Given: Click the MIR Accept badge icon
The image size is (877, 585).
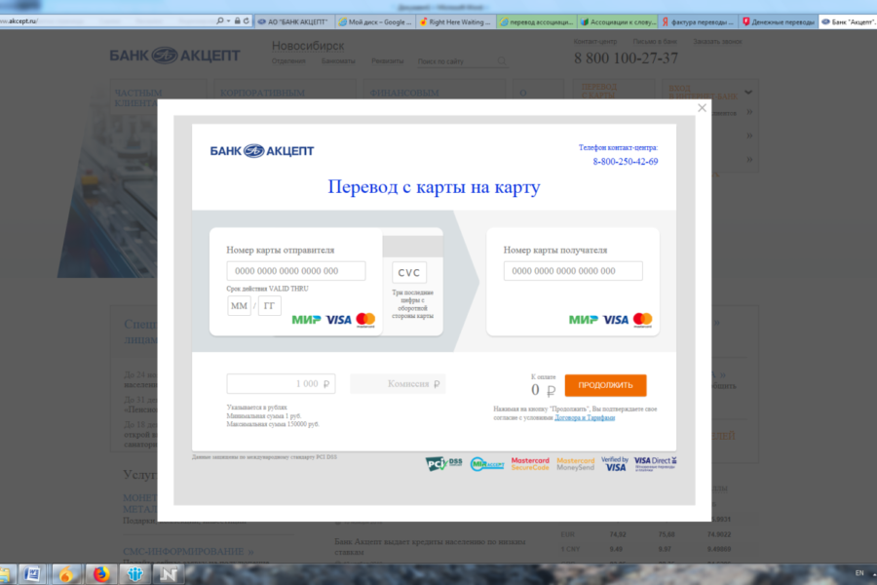Looking at the screenshot, I should 486,464.
